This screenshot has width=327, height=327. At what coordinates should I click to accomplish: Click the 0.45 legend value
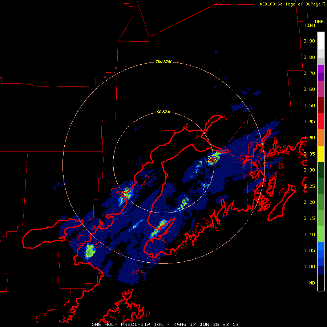point(309,122)
